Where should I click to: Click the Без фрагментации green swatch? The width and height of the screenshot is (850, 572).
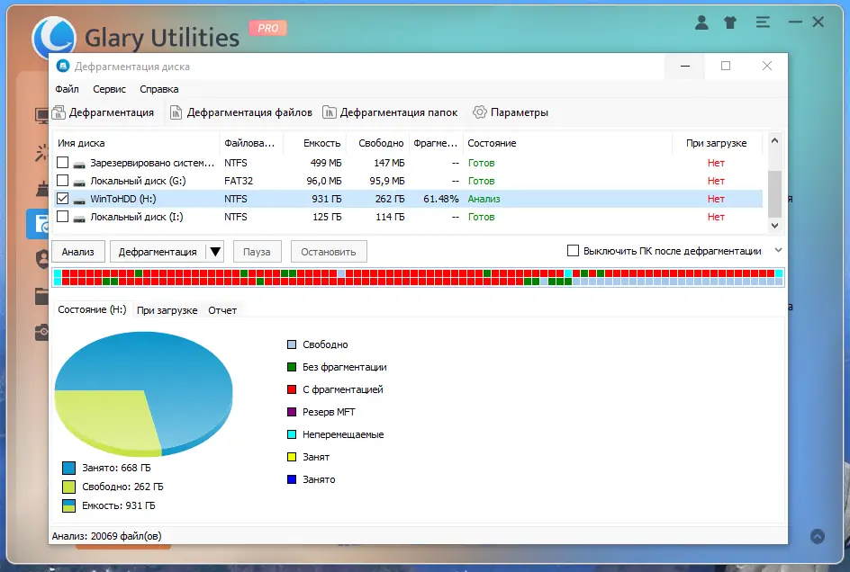pyautogui.click(x=292, y=367)
